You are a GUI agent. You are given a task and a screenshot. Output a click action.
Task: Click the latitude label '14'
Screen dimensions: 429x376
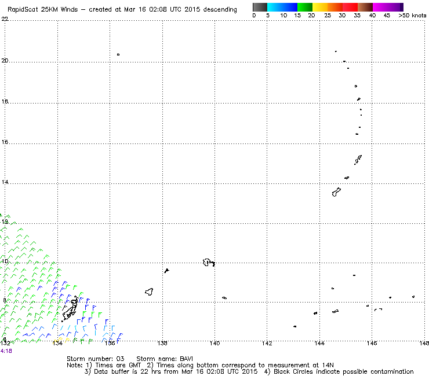tap(5, 182)
